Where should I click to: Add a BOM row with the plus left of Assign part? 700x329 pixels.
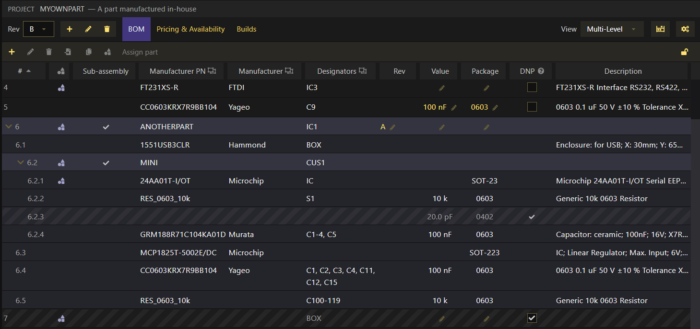tap(12, 52)
